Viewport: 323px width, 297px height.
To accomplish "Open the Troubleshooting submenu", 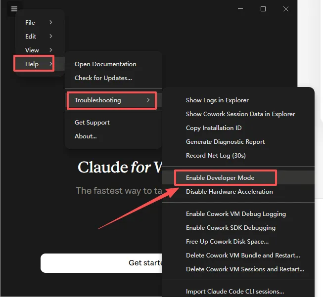I will pos(113,100).
